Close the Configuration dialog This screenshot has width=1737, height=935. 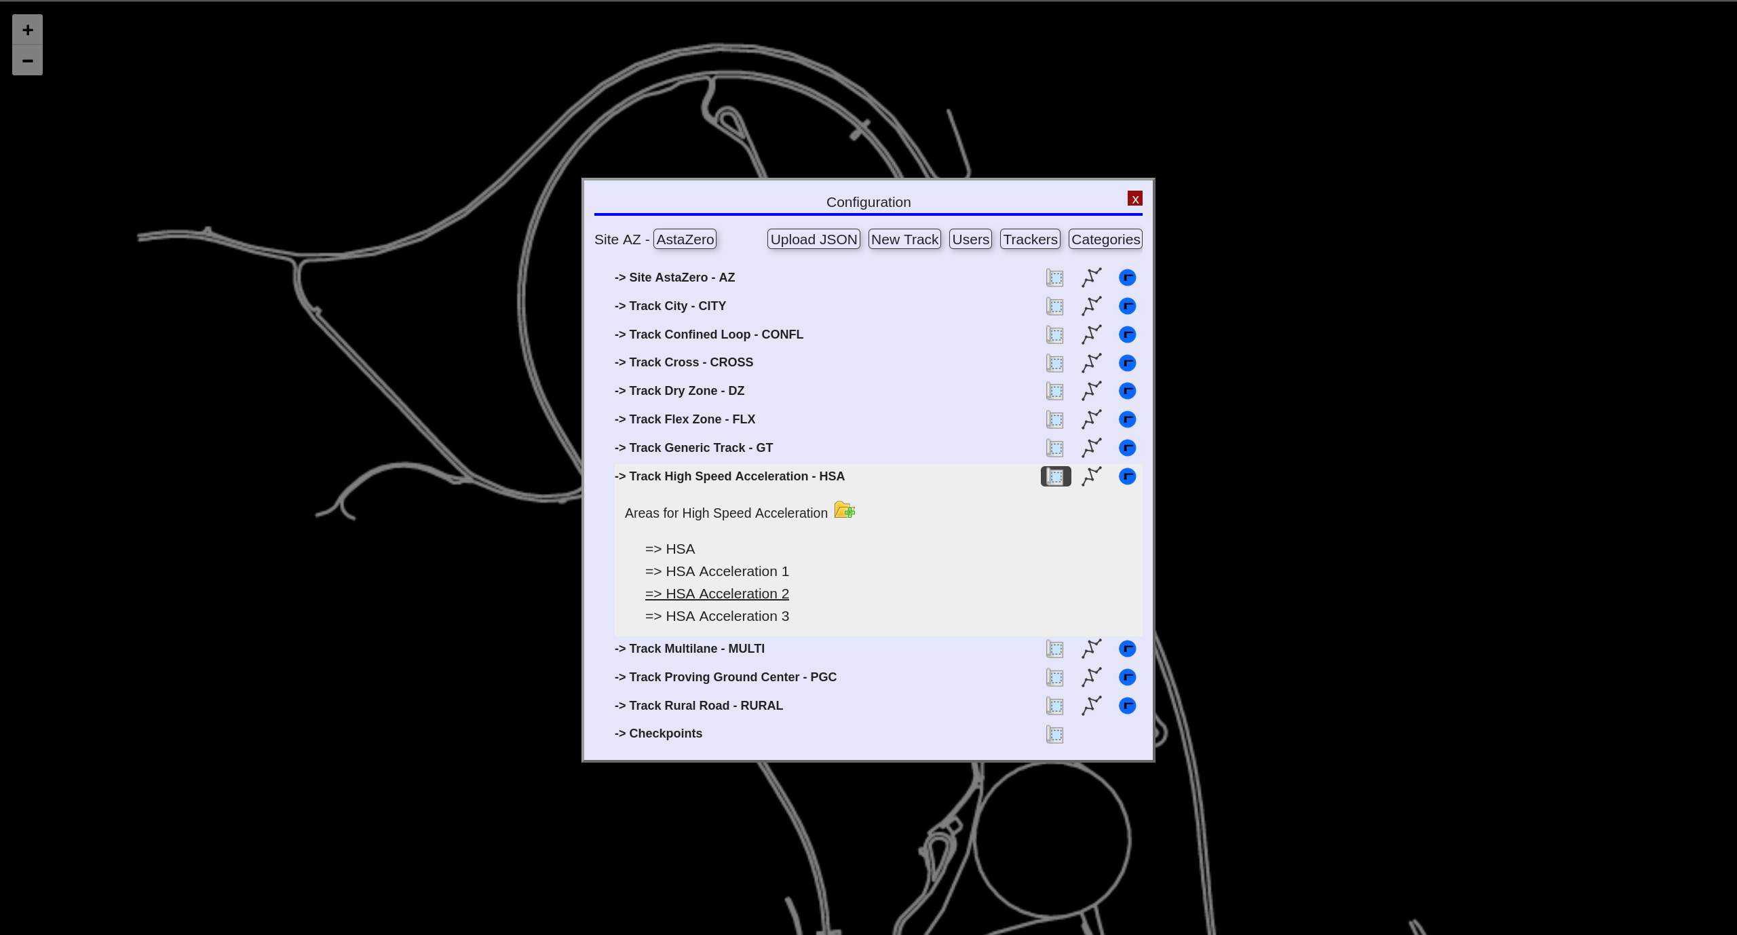point(1134,199)
